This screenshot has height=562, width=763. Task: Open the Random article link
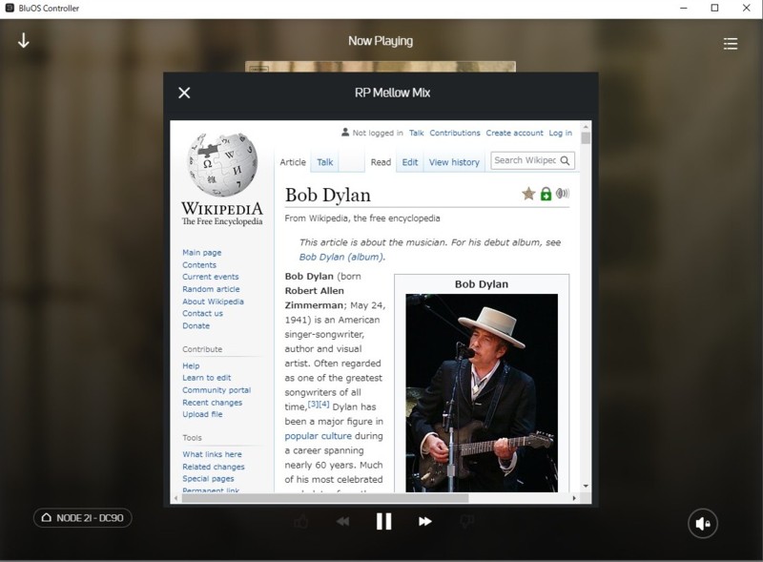tap(211, 289)
